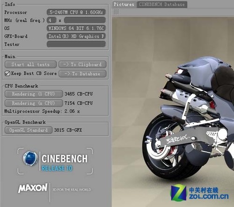Click the dotted grip icon below Pictures tab

tap(117, 12)
